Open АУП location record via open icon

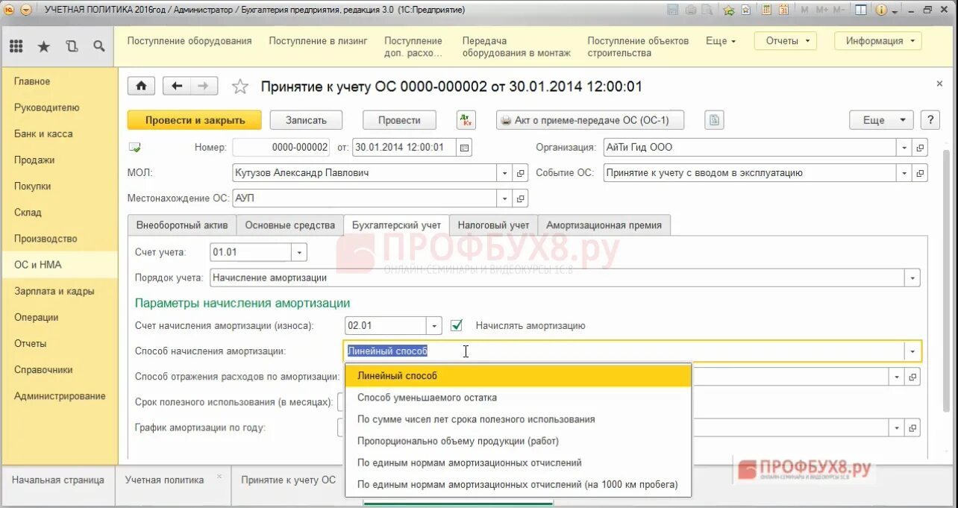point(521,198)
